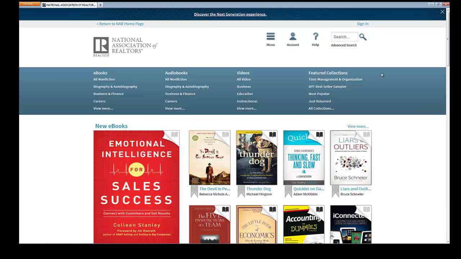Click the magnifying glass search icon
The width and height of the screenshot is (461, 259).
point(363,37)
